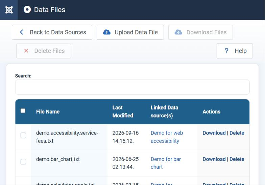
Task: Focus the Search input field
Action: pyautogui.click(x=132, y=87)
